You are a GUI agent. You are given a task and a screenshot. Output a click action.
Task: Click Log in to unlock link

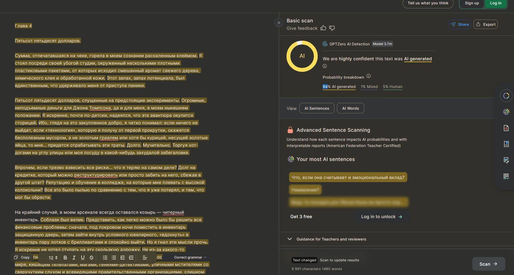click(381, 217)
